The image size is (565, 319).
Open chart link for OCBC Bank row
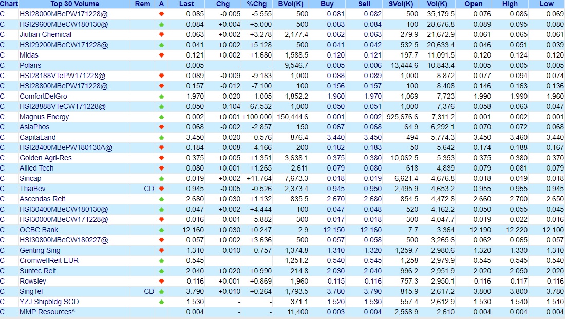[2, 230]
